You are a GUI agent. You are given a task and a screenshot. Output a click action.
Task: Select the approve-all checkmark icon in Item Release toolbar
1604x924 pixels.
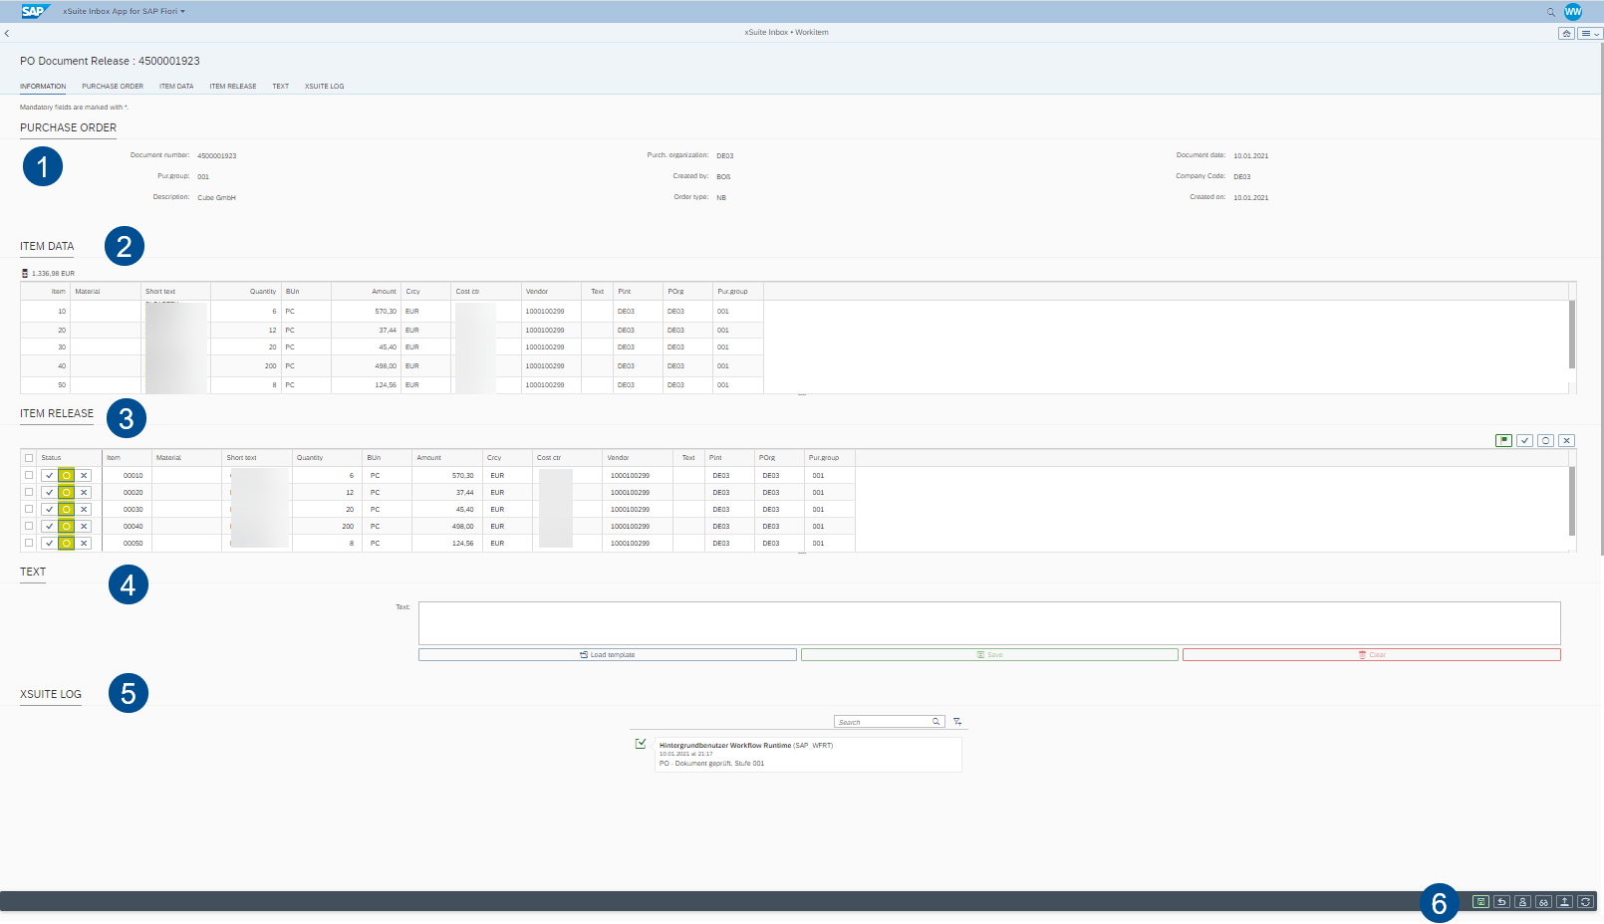pyautogui.click(x=1524, y=440)
